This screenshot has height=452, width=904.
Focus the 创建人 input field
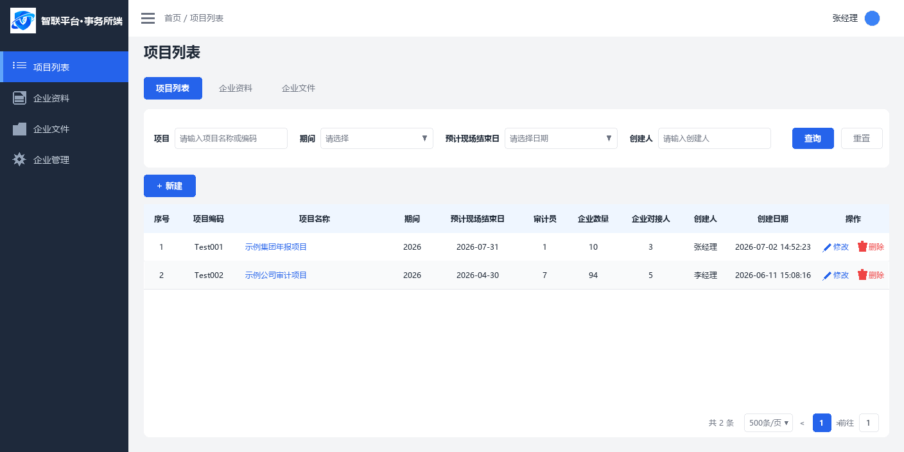pyautogui.click(x=715, y=138)
